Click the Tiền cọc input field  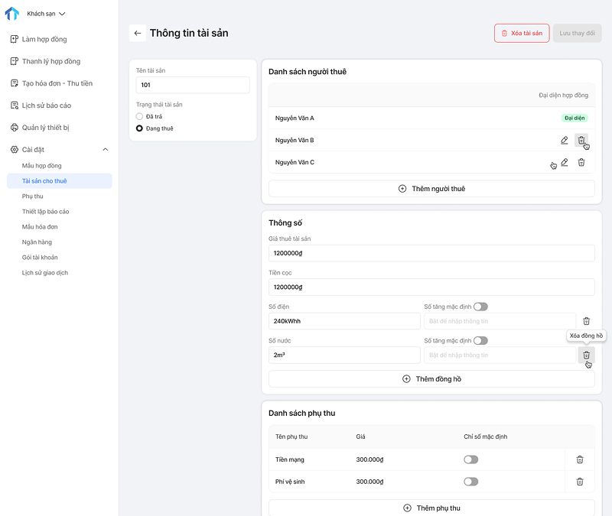(431, 287)
